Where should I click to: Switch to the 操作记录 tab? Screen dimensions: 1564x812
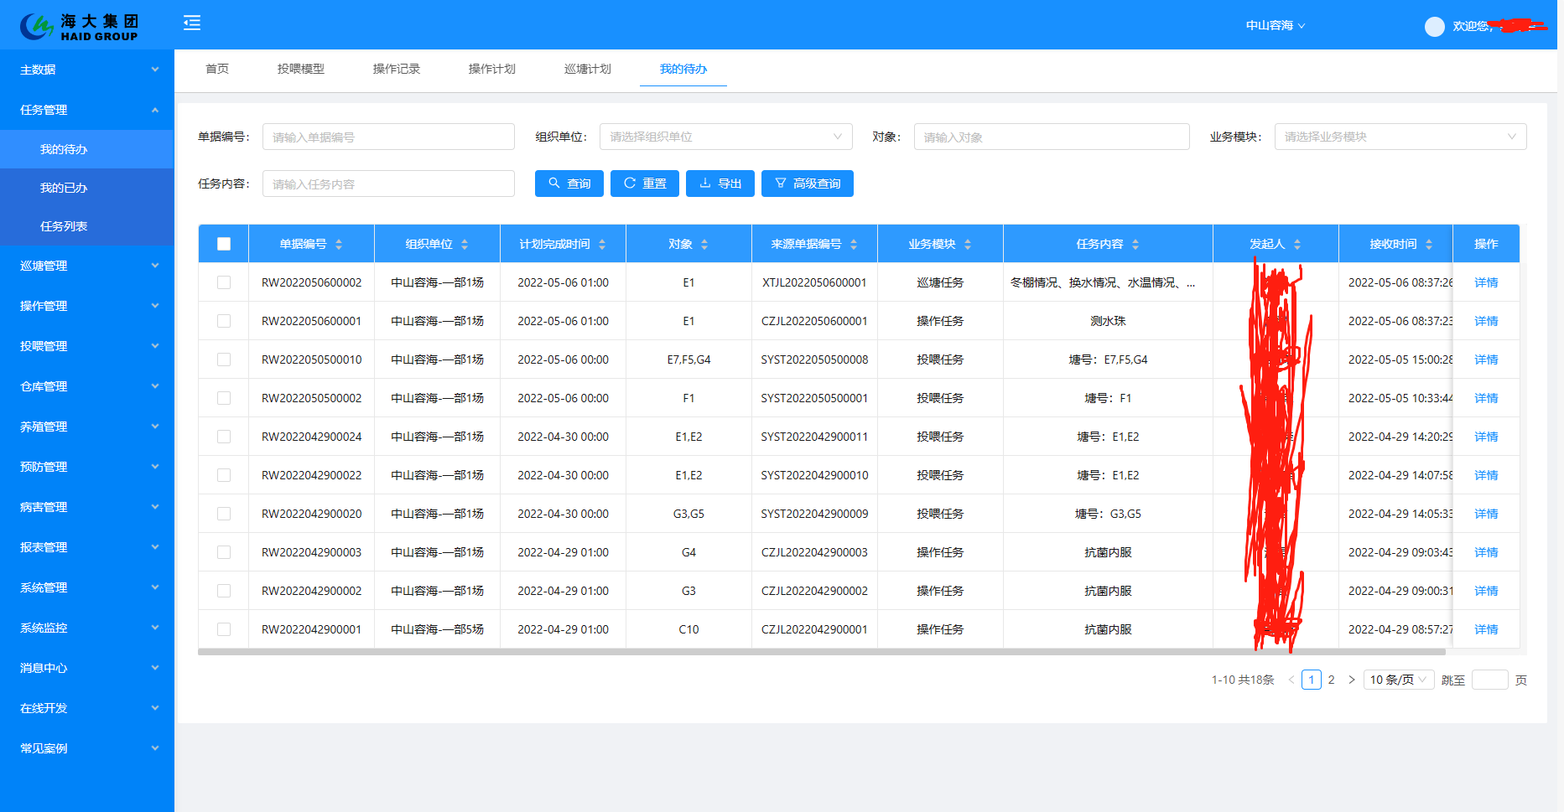(397, 69)
